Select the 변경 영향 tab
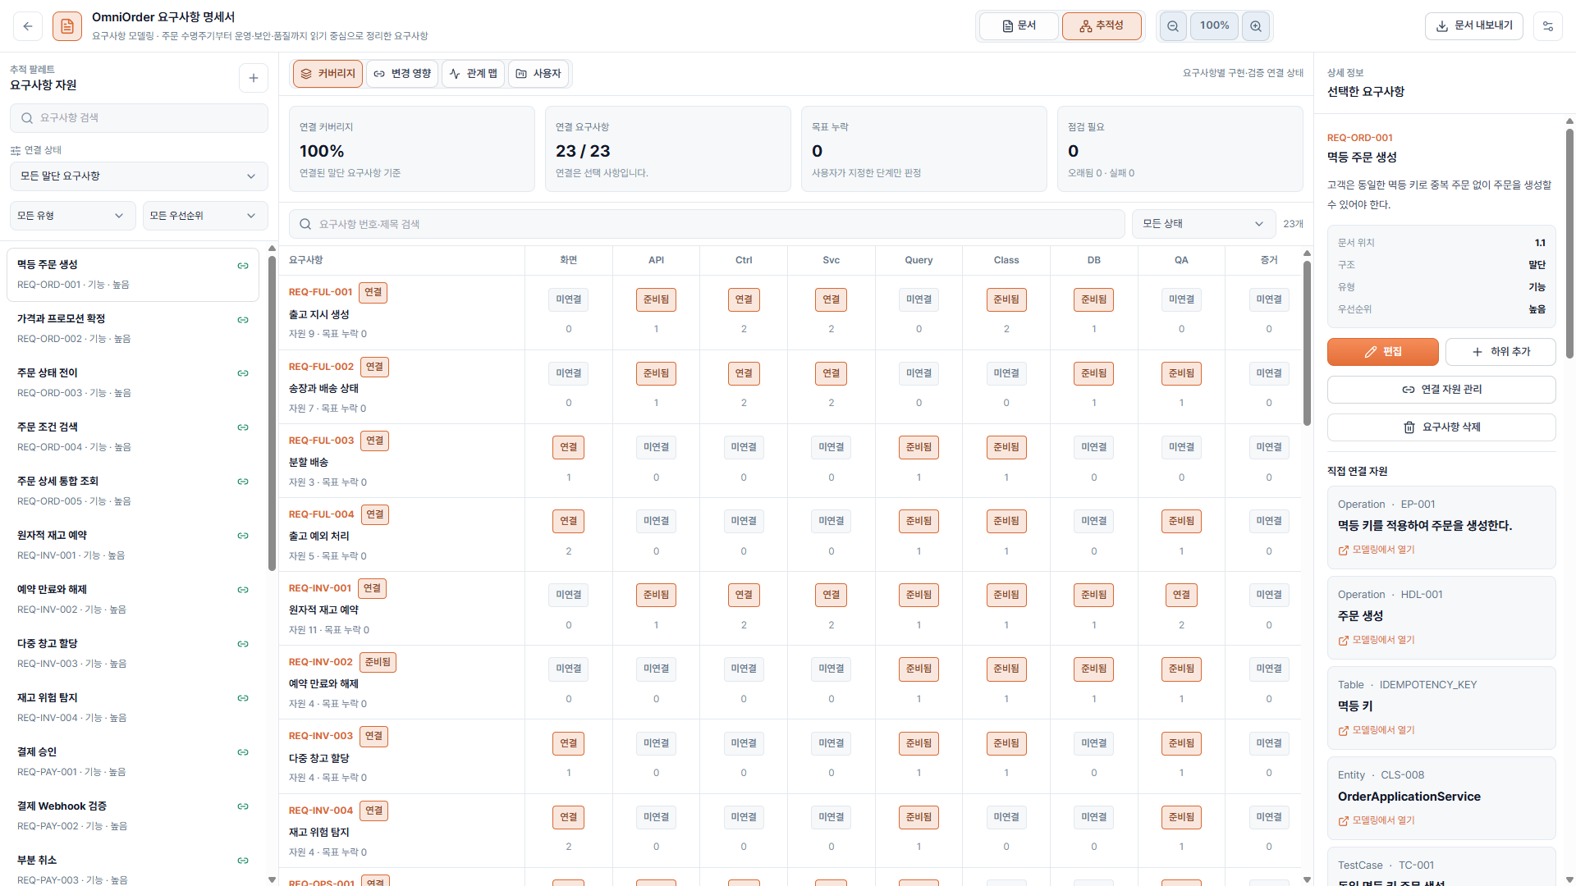The image size is (1576, 886). point(402,74)
